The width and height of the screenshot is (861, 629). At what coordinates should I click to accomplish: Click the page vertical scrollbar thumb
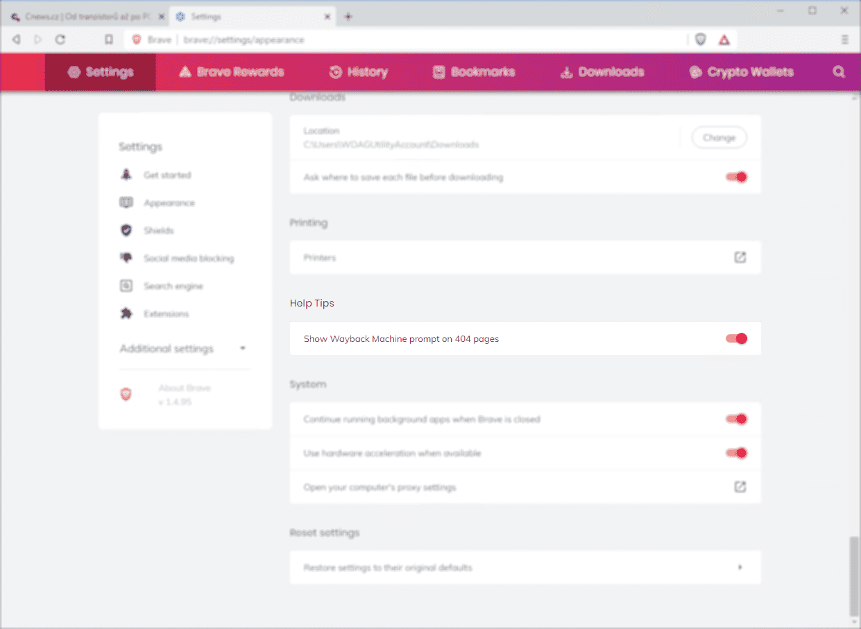pos(854,576)
